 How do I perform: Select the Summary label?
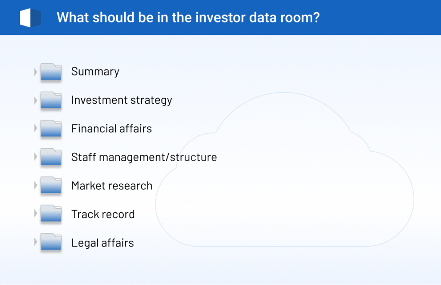click(x=95, y=71)
